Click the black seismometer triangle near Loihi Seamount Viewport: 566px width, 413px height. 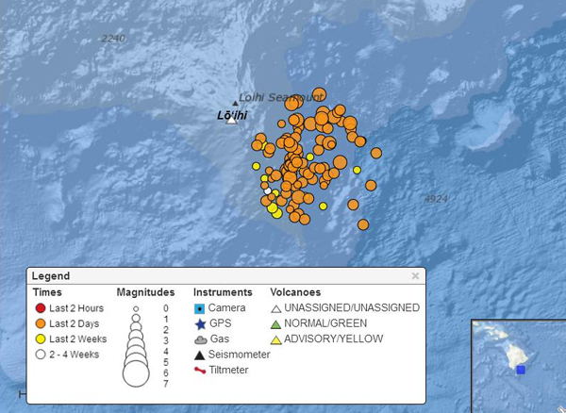click(x=236, y=104)
